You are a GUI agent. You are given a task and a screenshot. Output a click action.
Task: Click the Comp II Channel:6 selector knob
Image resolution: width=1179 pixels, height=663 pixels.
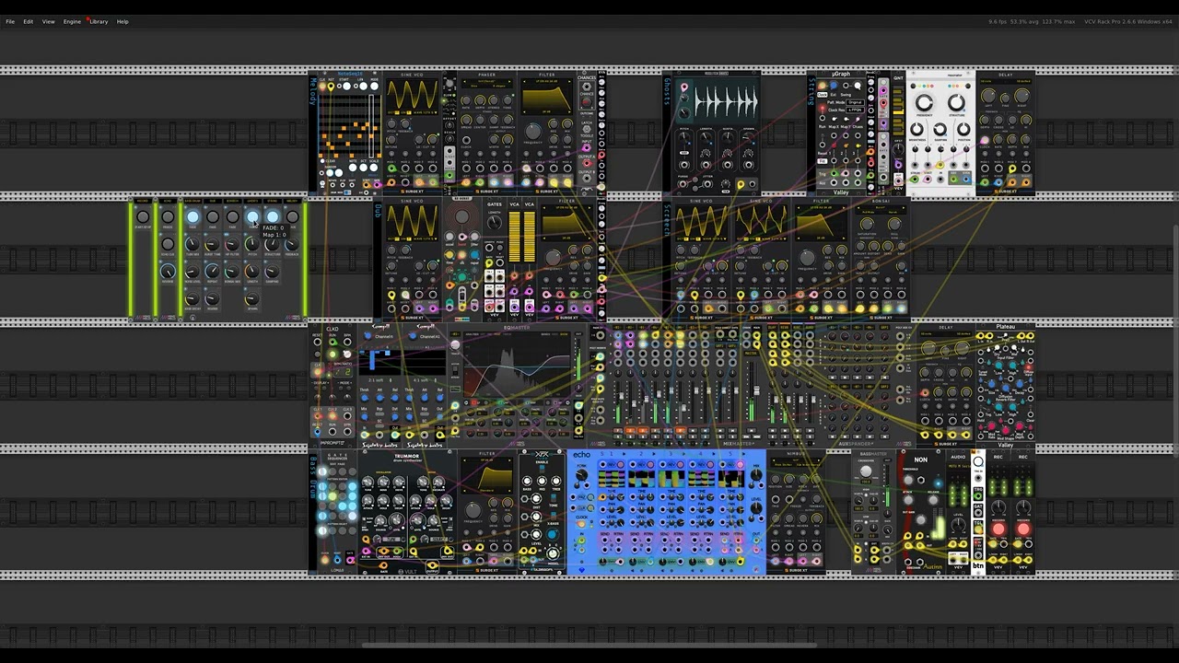coord(368,335)
